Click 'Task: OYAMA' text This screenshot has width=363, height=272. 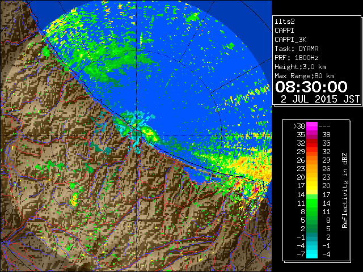click(297, 49)
